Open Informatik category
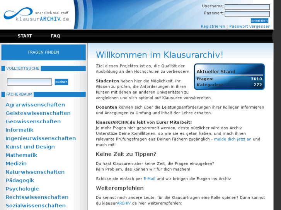The width and height of the screenshot is (281, 210). (x=20, y=130)
